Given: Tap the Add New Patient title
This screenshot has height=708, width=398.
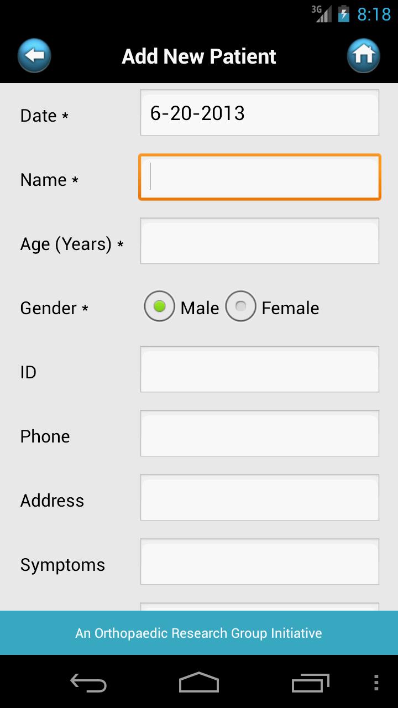Looking at the screenshot, I should (199, 56).
